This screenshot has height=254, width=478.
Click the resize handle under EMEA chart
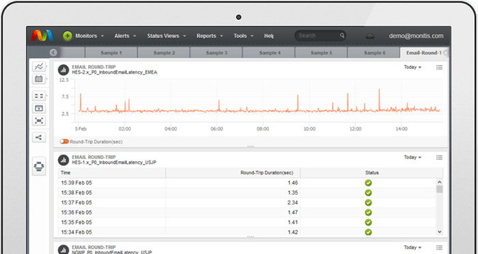pos(251,146)
